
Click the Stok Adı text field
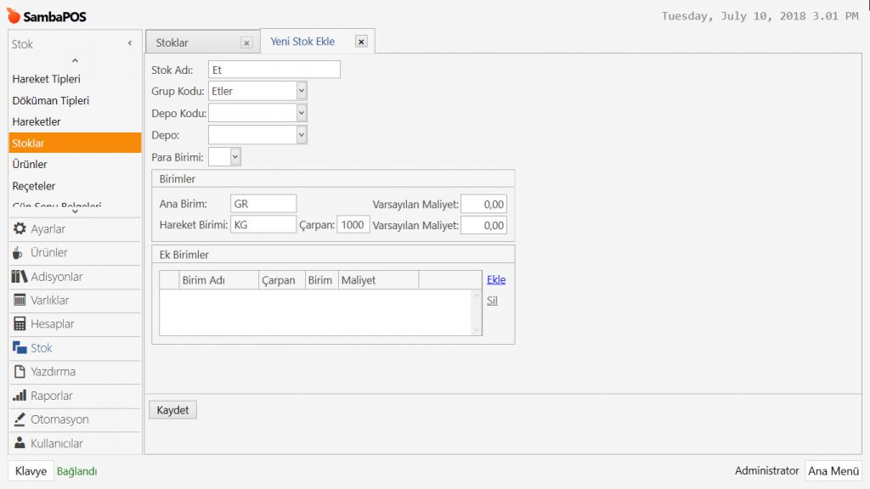tap(274, 70)
